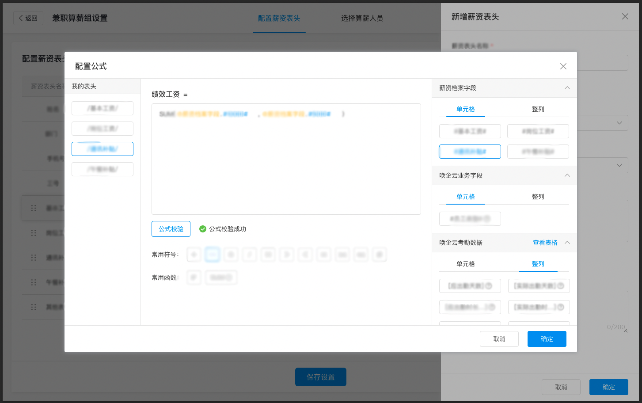Screen dimensions: 642x403
Task: Insert #午餐补贴# salary archive field
Action: click(x=538, y=152)
